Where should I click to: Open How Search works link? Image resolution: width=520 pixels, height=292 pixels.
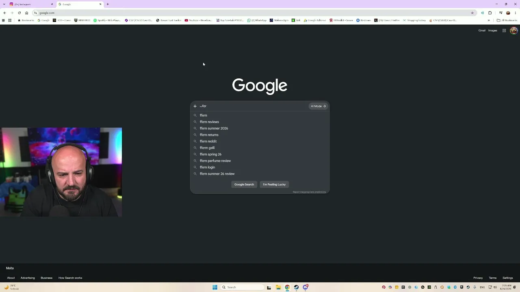point(70,278)
